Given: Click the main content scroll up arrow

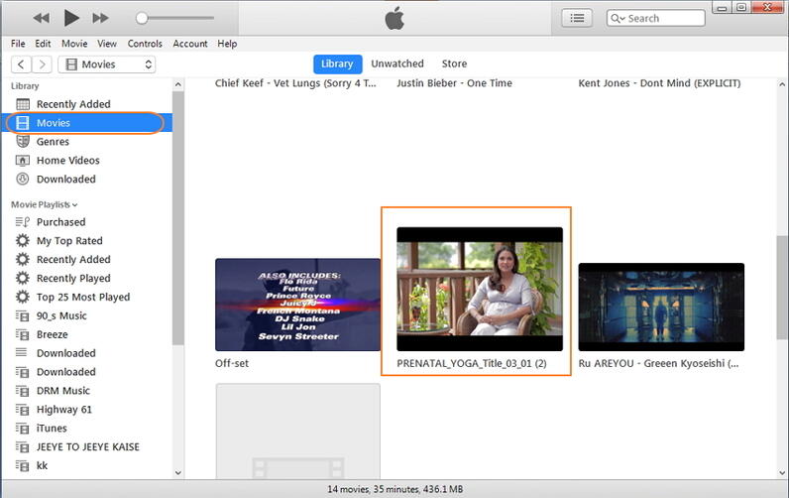Looking at the screenshot, I should [782, 84].
